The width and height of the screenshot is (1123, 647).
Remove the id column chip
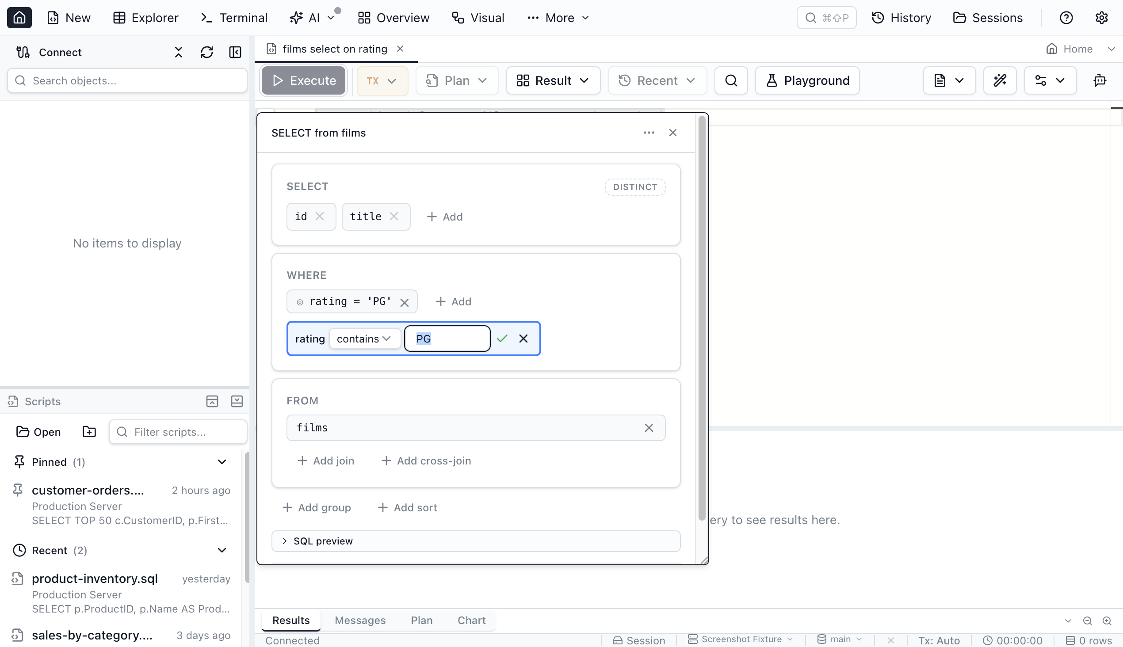coord(320,217)
